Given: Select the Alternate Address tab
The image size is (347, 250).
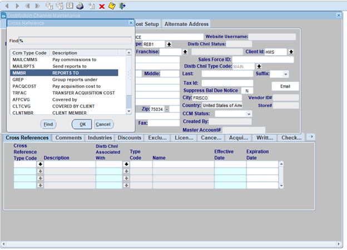Looking at the screenshot, I should point(186,24).
